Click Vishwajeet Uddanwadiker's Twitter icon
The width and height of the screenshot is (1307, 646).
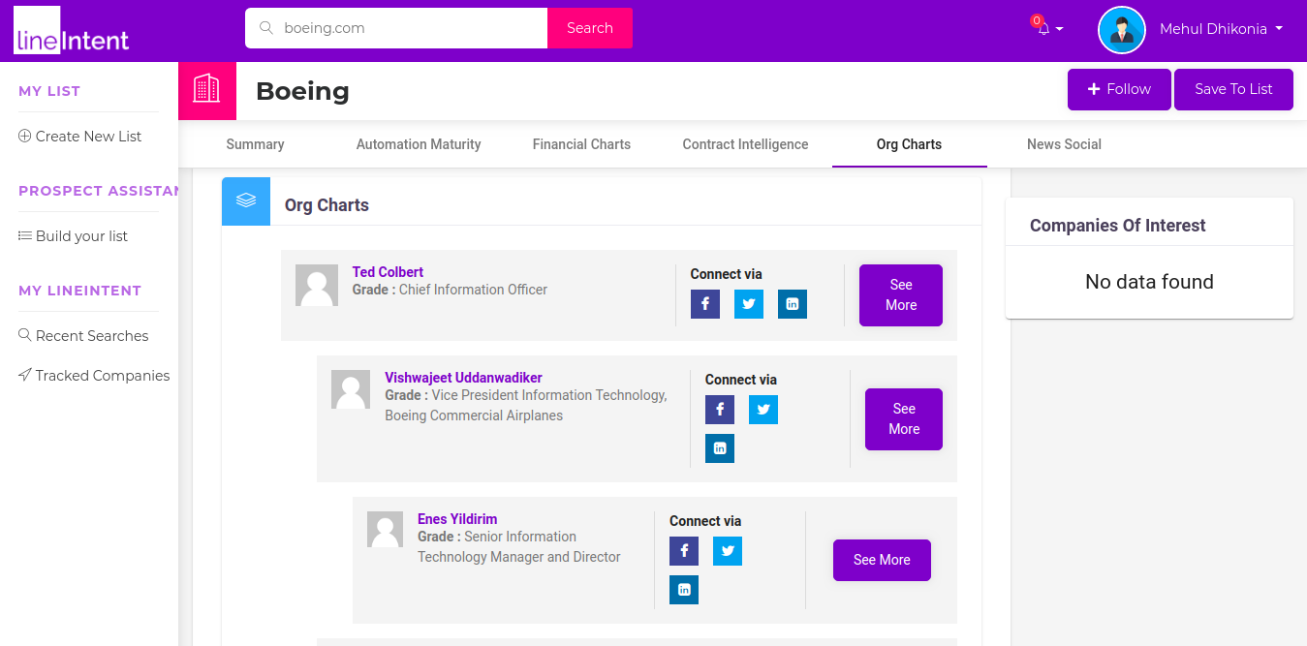tap(762, 410)
